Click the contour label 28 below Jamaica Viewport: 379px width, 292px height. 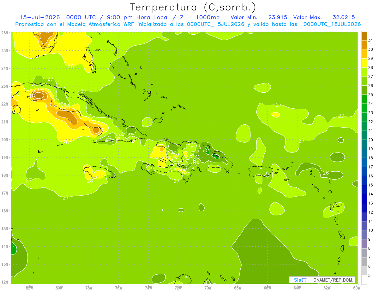coord(90,181)
